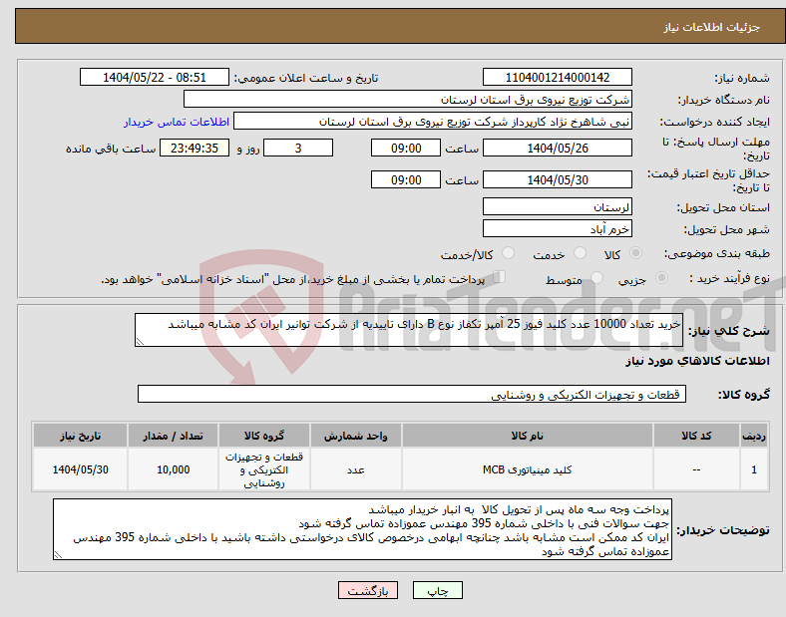Click the buyer notes text area
This screenshot has width=786, height=617.
362,529
